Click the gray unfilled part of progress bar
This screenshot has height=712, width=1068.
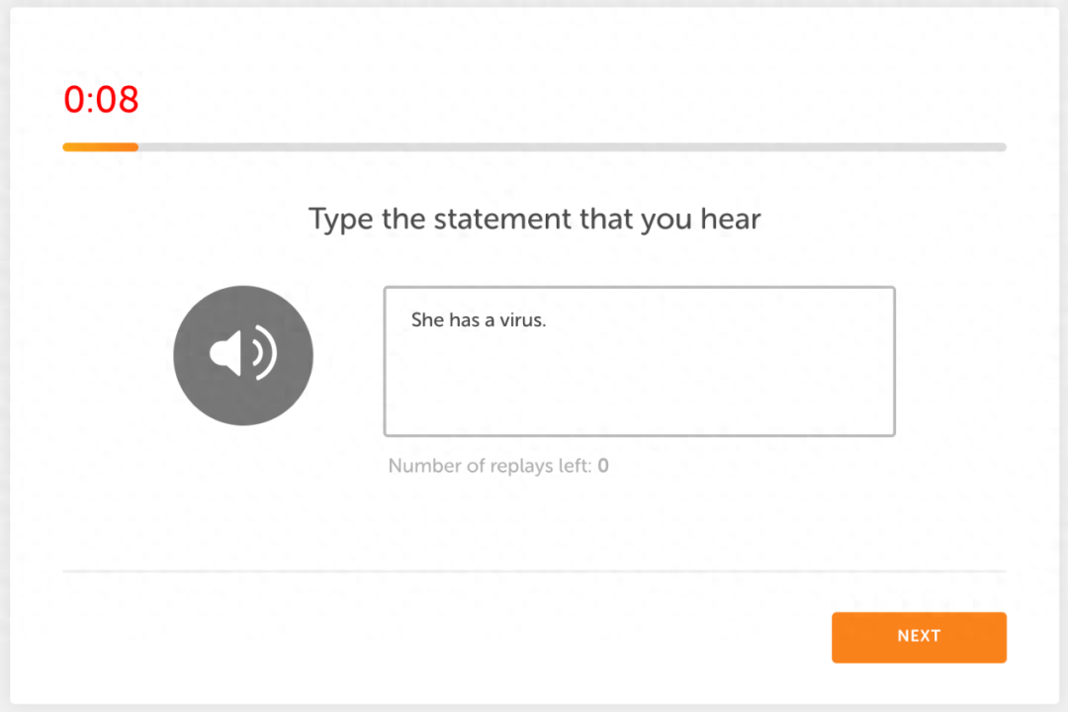(x=573, y=147)
